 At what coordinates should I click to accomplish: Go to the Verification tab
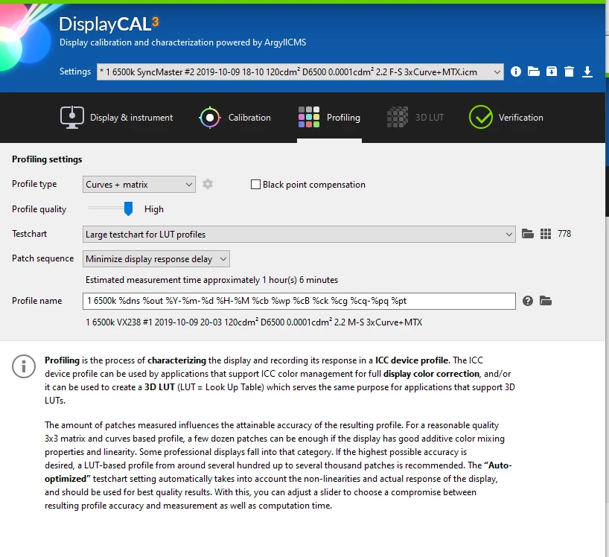[506, 118]
